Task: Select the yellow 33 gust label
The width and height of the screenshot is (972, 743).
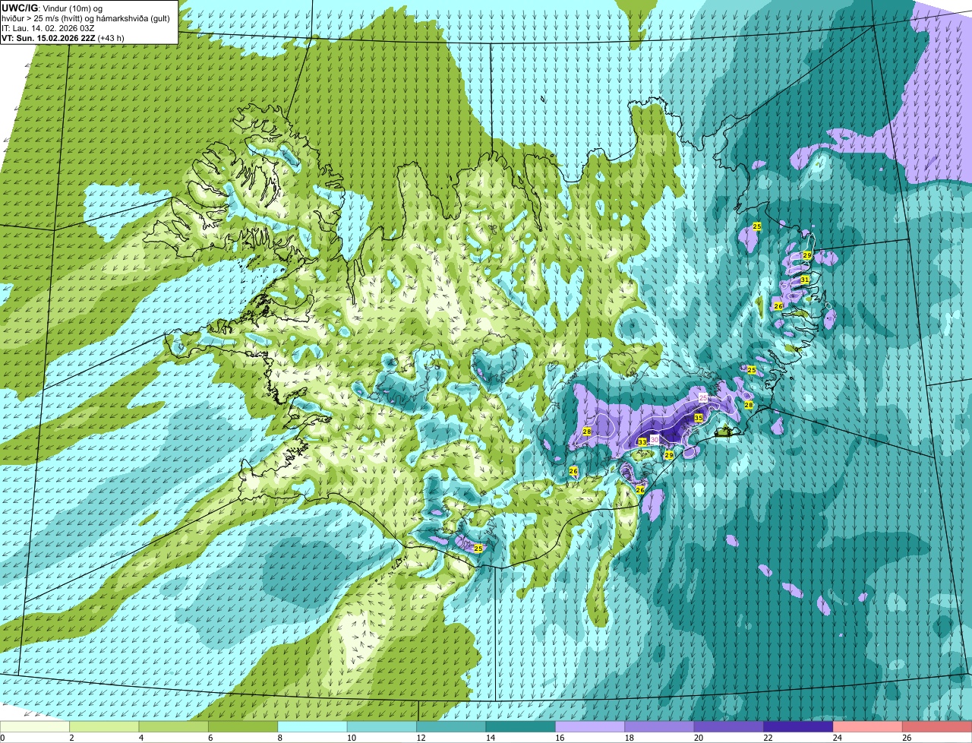Action: pos(642,442)
